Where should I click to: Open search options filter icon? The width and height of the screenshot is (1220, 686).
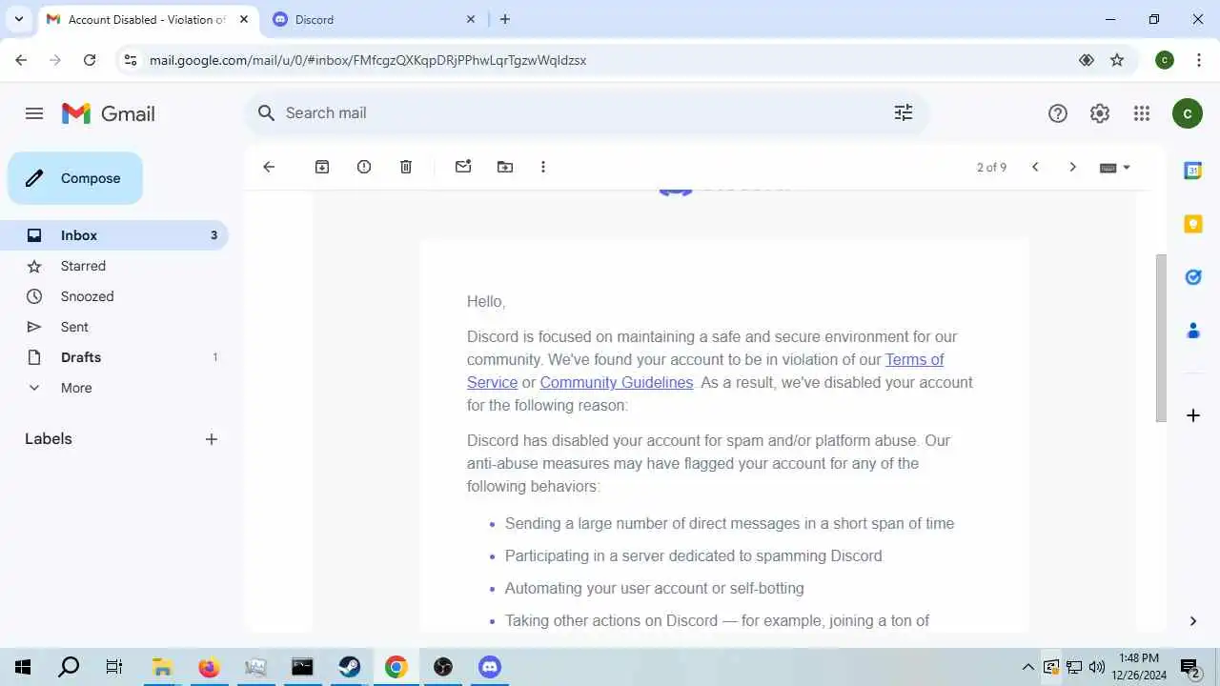point(904,112)
